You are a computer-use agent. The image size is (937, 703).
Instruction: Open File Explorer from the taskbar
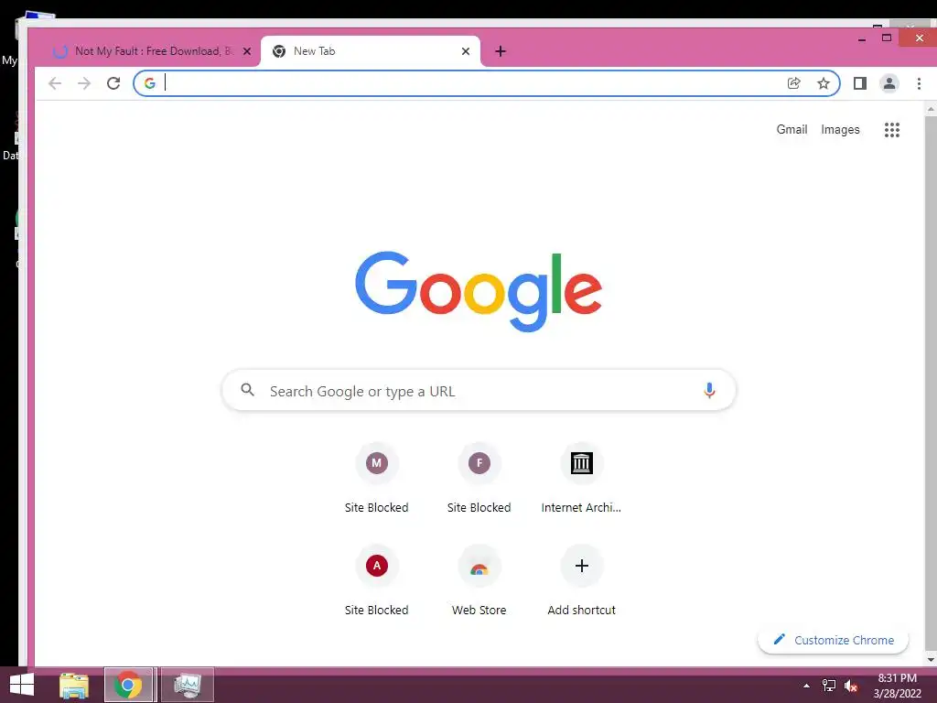74,685
